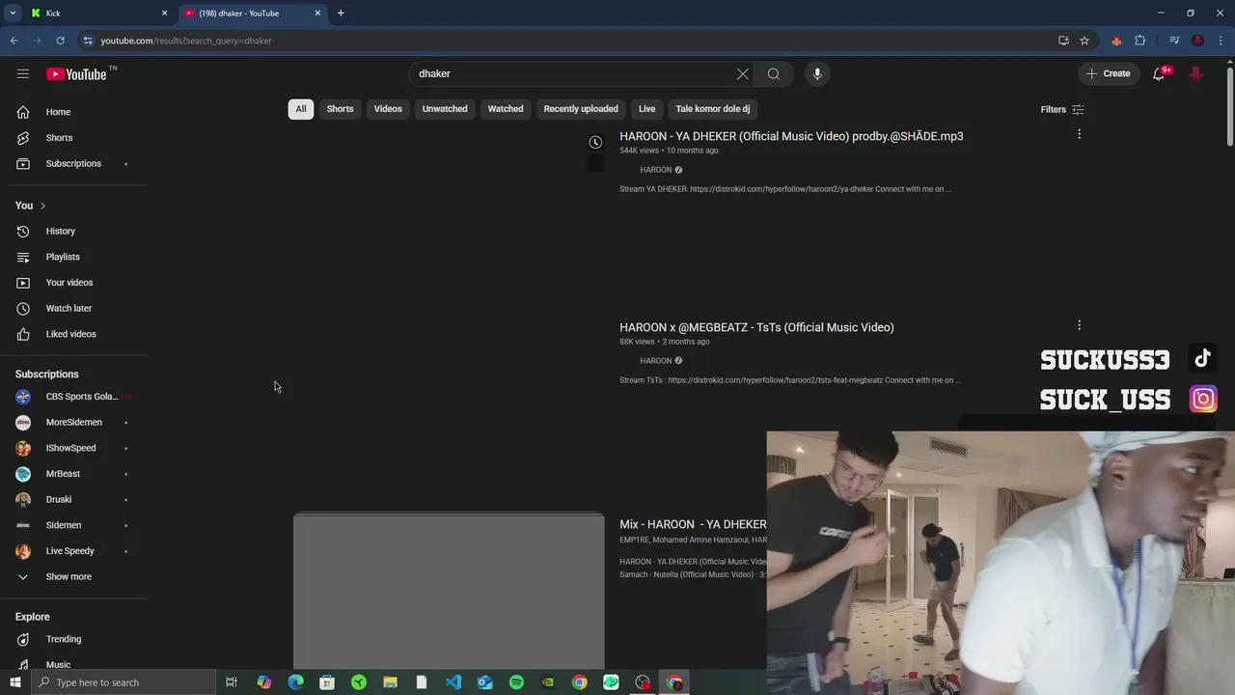Open HAROON channel under TsTs video
Image resolution: width=1235 pixels, height=695 pixels.
tap(656, 361)
